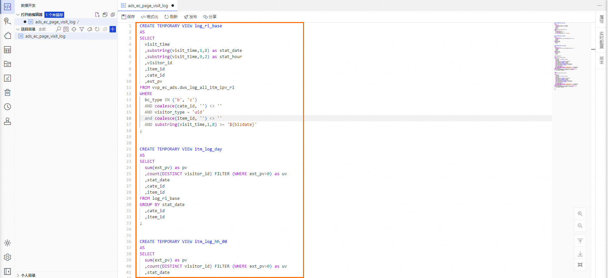Image resolution: width=608 pixels, height=278 pixels.
Task: Collapse the 项目目录 section
Action: click(x=18, y=29)
